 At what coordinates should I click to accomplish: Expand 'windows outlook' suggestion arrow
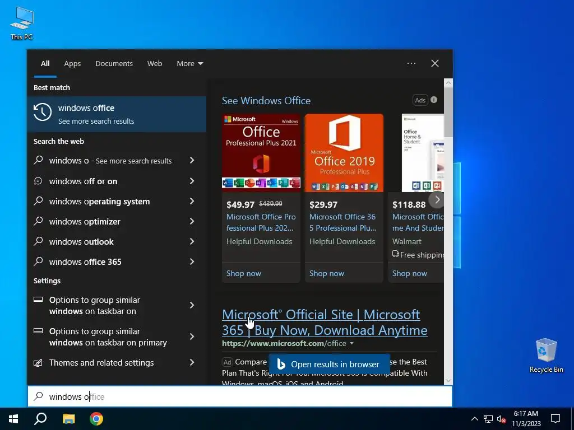[192, 241]
